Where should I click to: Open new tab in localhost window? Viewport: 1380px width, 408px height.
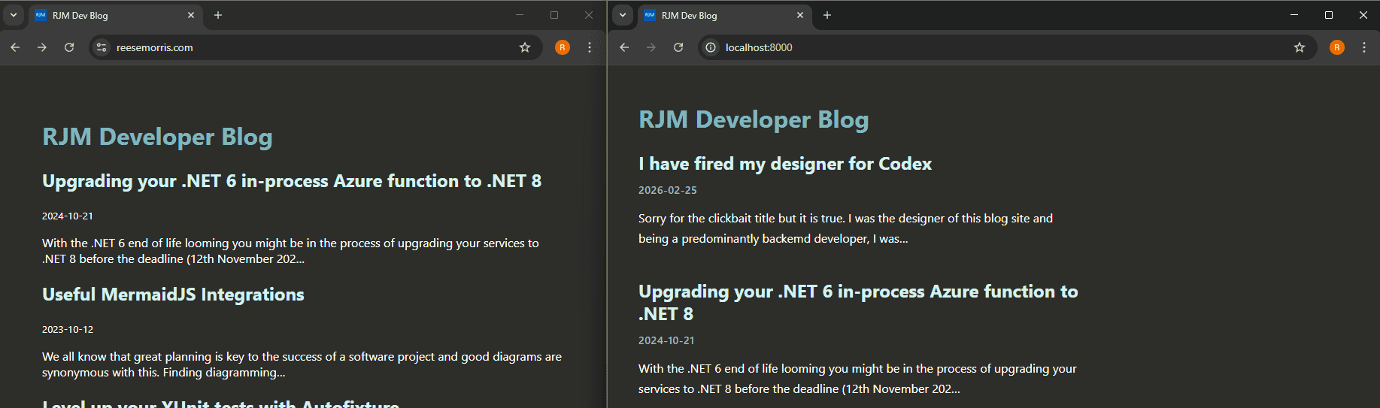click(827, 15)
